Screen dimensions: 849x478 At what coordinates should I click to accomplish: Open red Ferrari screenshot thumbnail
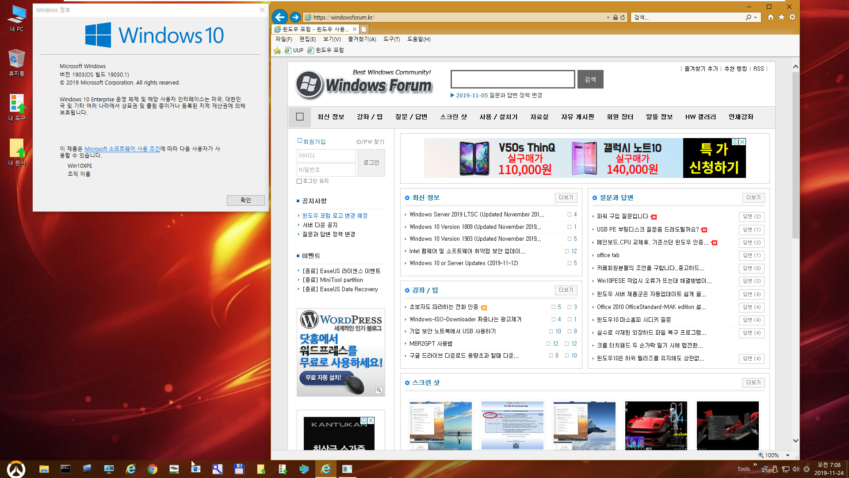tap(656, 426)
